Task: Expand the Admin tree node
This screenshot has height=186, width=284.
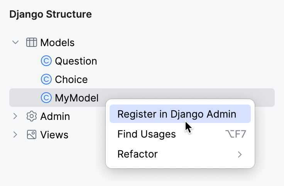Action: click(15, 116)
